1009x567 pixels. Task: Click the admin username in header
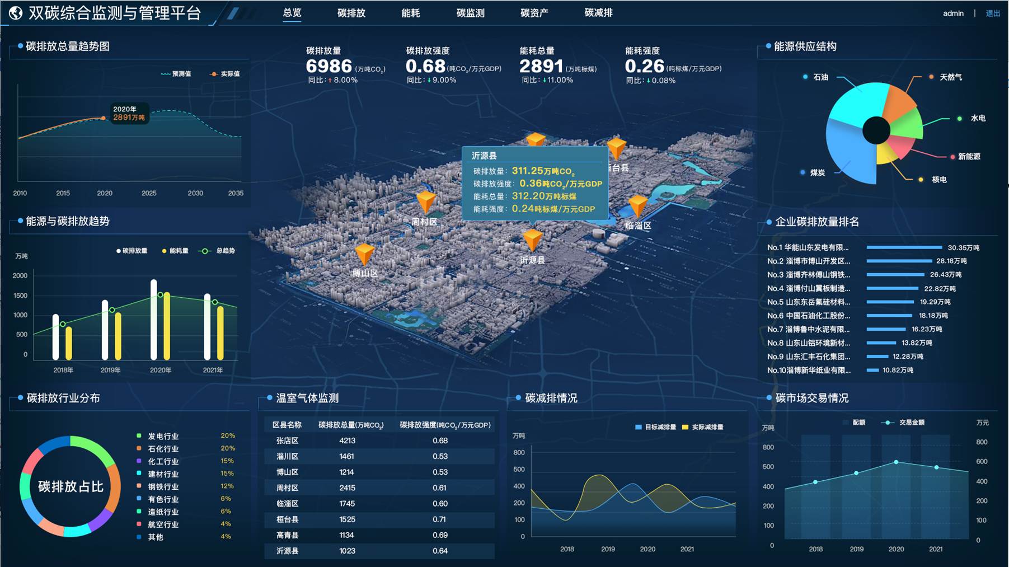(x=953, y=13)
